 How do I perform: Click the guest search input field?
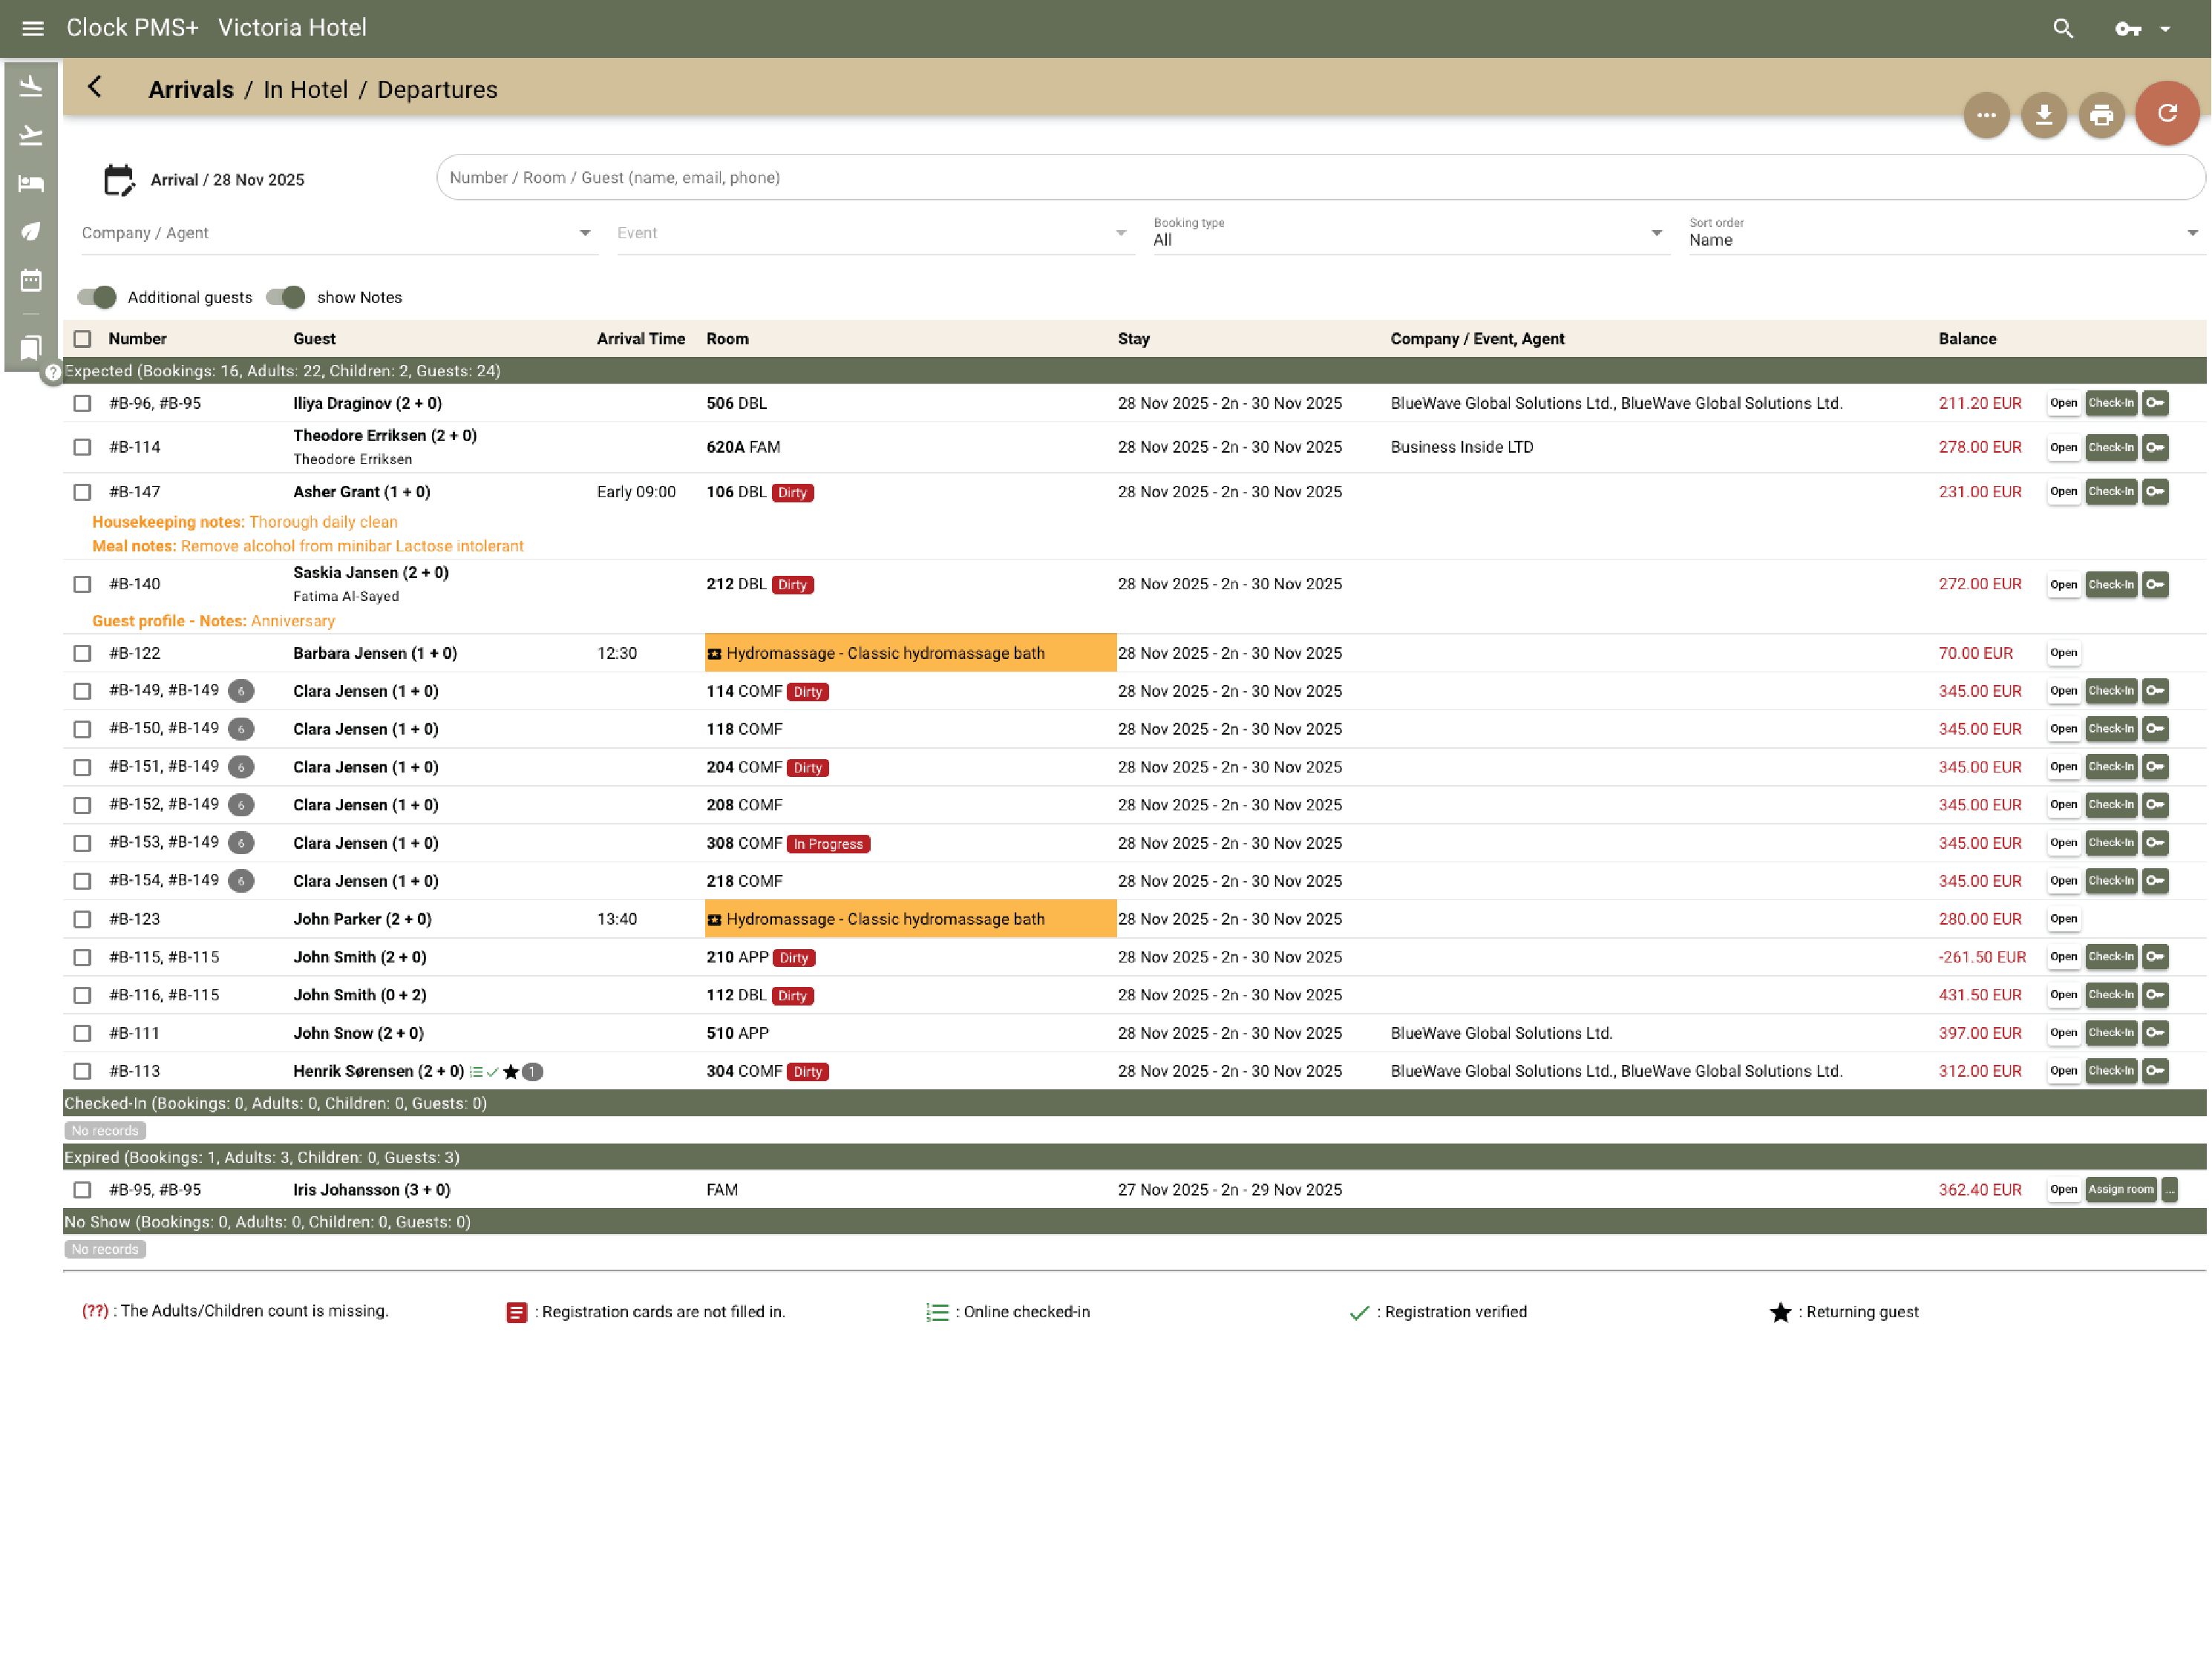coord(1318,178)
